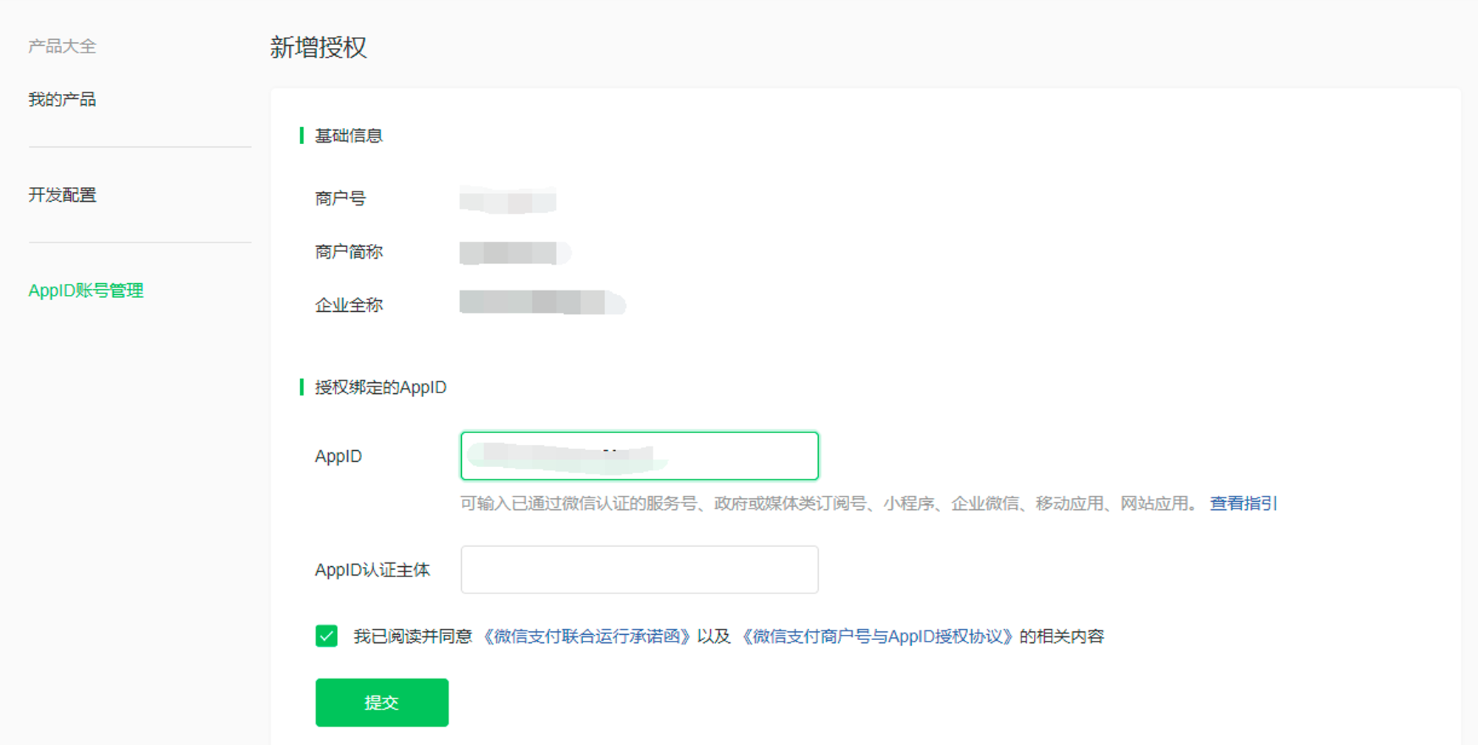The width and height of the screenshot is (1478, 745).
Task: Click the green 提交 button
Action: [x=381, y=702]
